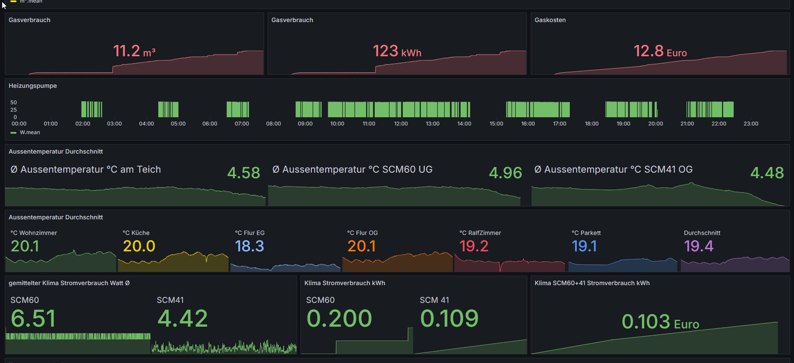Click the red °C RalfZimmer 19.2 reading
Viewport: 794px width, 363px height.
[x=474, y=246]
